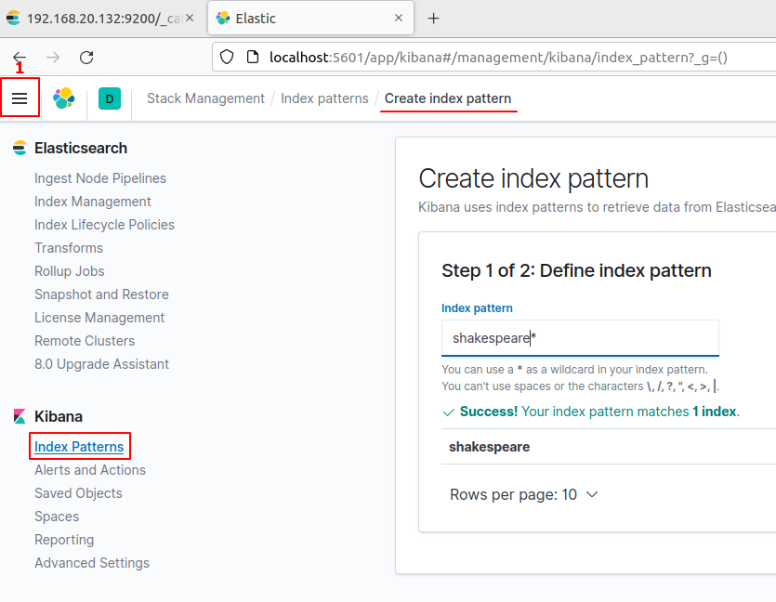Open Rollup Jobs
Image resolution: width=776 pixels, height=602 pixels.
coord(70,271)
